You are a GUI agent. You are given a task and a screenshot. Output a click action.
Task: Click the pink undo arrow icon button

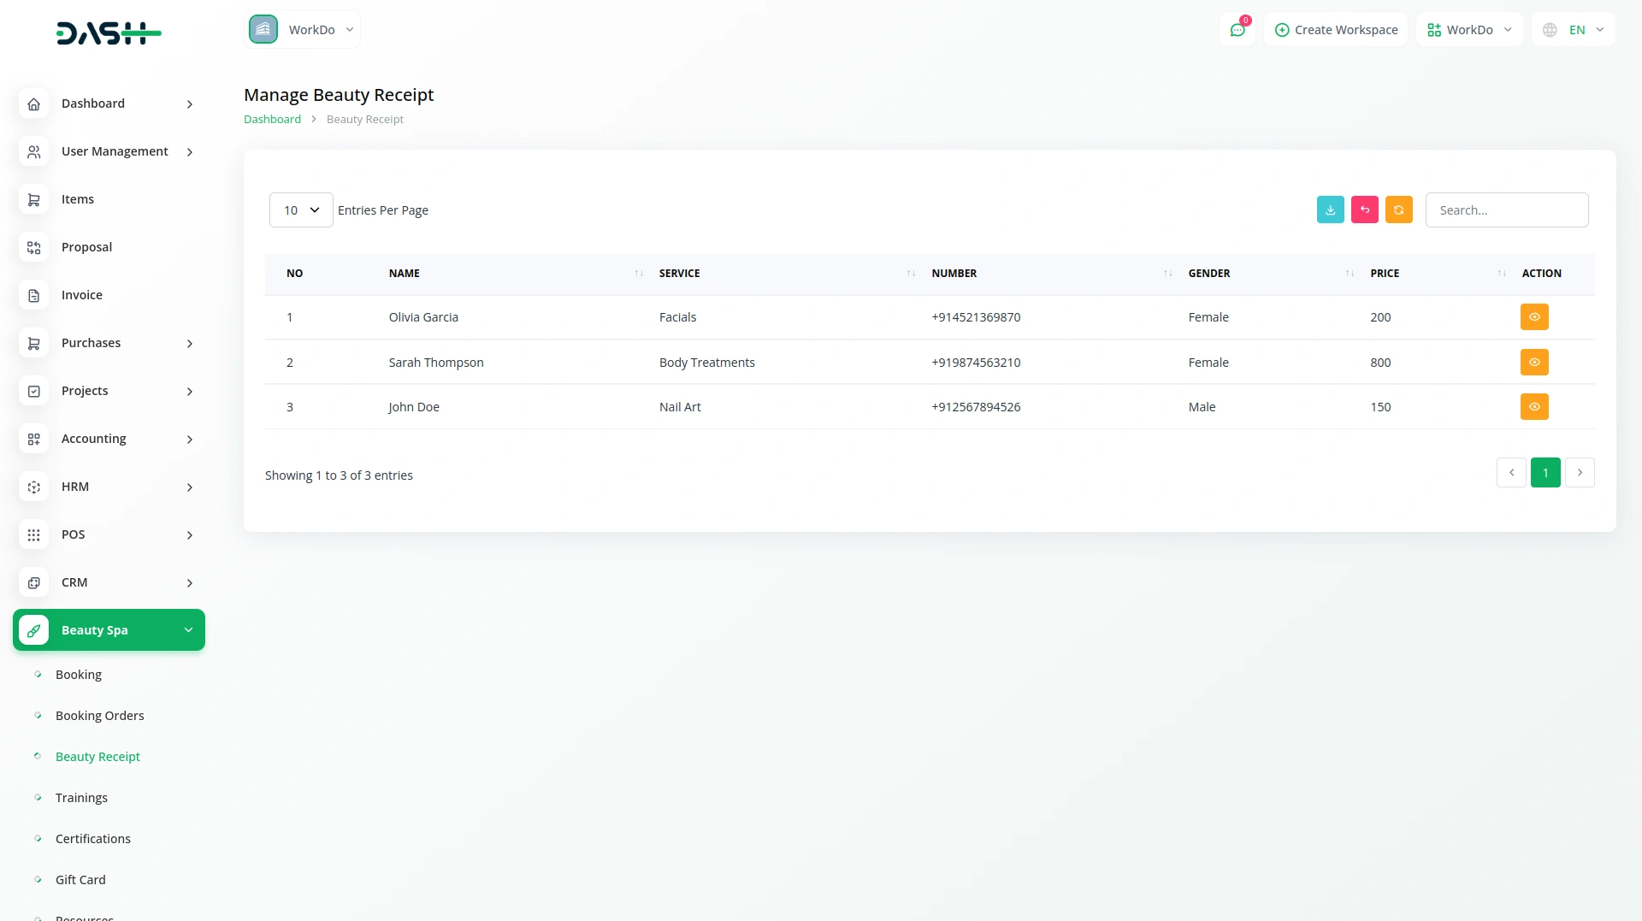point(1364,210)
